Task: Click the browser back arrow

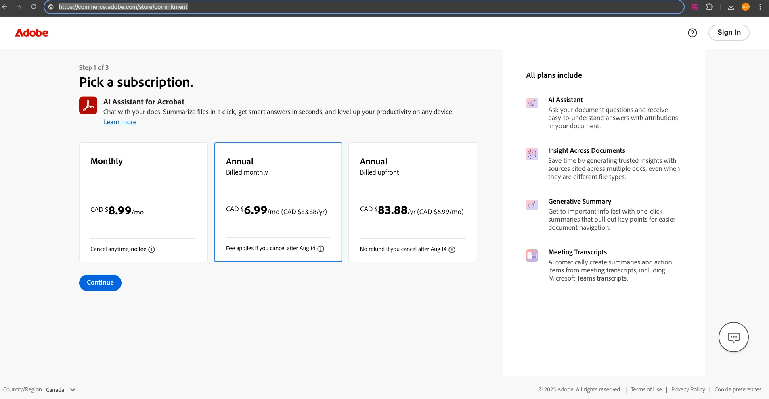Action: click(5, 7)
